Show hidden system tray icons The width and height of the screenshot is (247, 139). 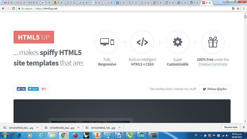tap(201, 136)
